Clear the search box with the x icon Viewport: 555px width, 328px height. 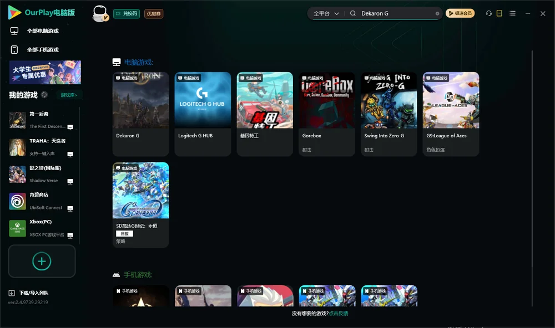point(437,13)
